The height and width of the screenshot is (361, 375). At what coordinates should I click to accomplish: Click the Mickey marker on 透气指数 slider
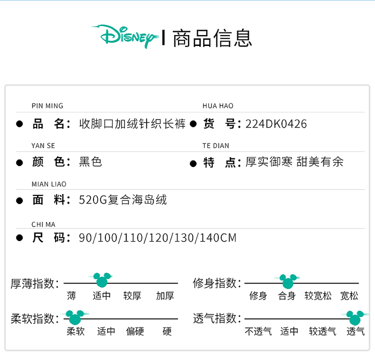point(354,318)
